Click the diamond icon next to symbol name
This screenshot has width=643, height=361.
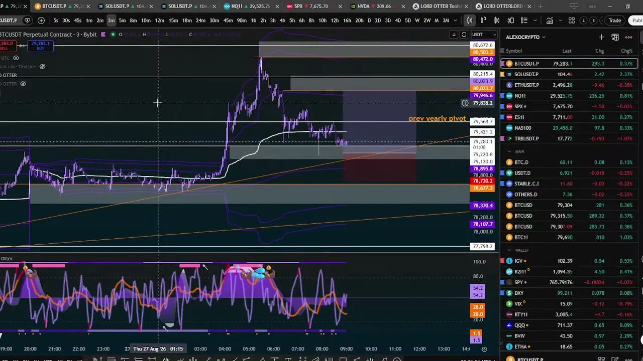(28, 21)
